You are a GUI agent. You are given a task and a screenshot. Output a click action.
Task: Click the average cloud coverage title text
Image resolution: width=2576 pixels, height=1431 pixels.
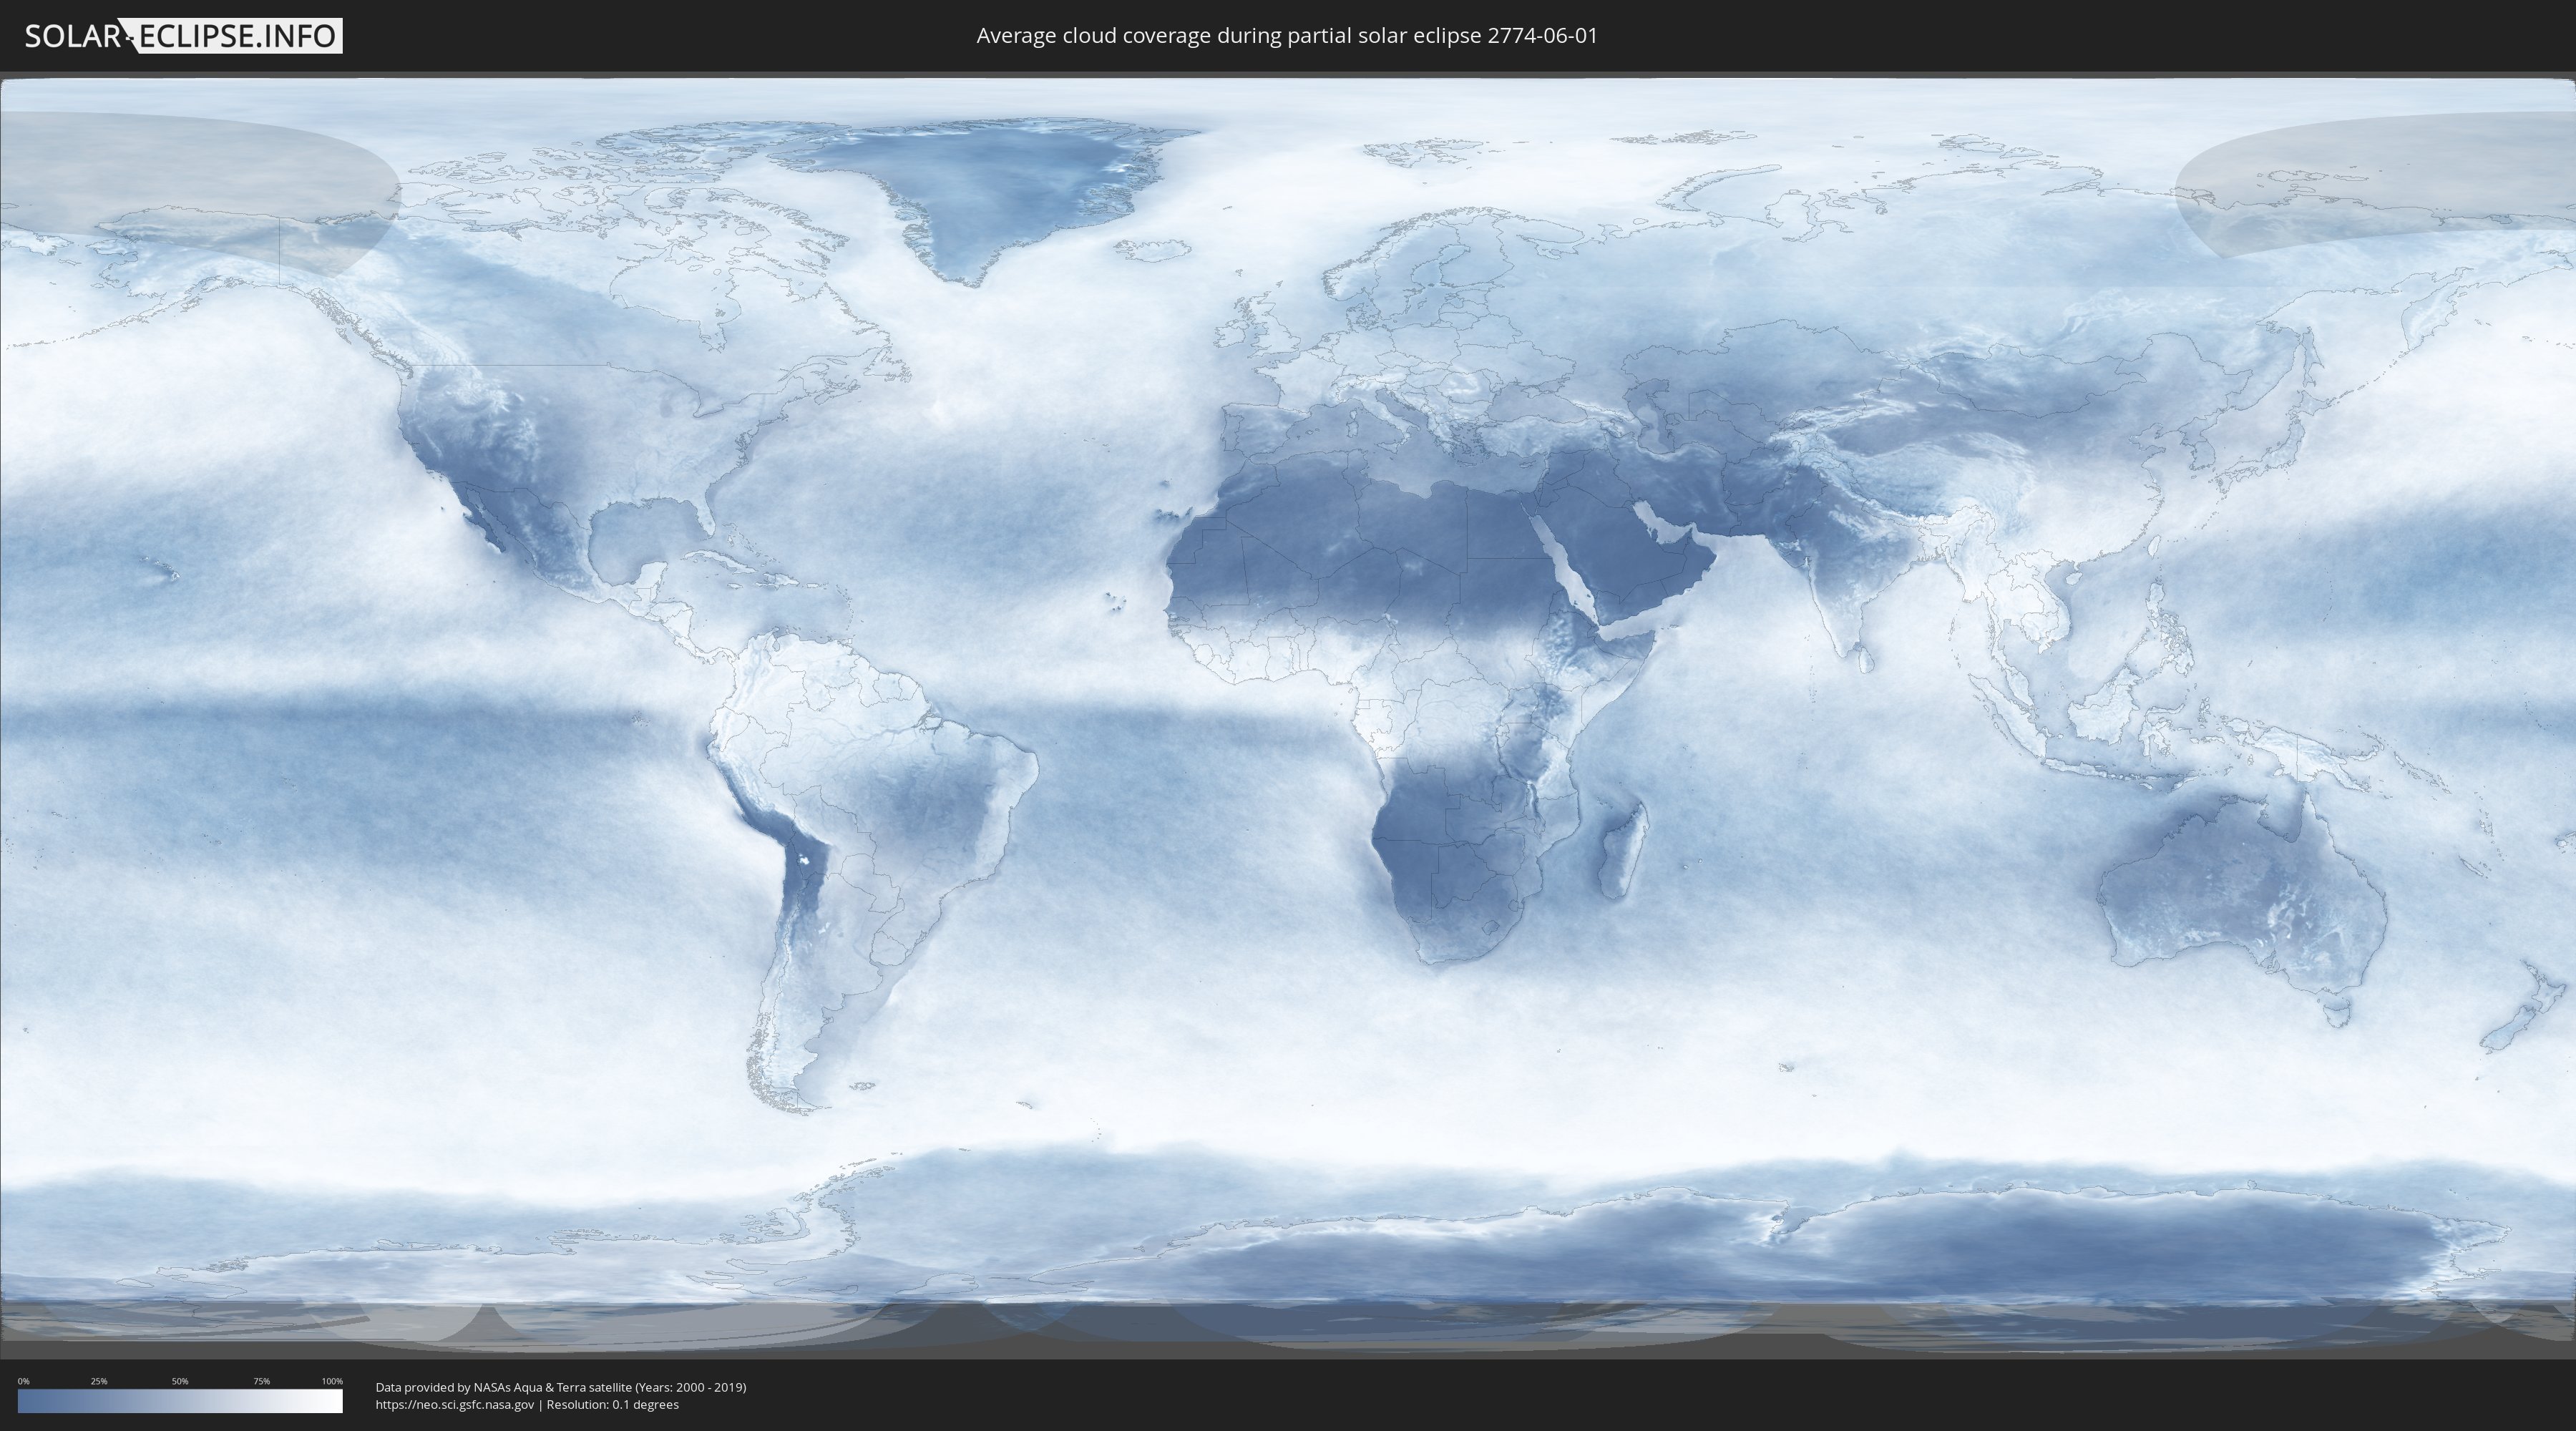tap(1287, 36)
